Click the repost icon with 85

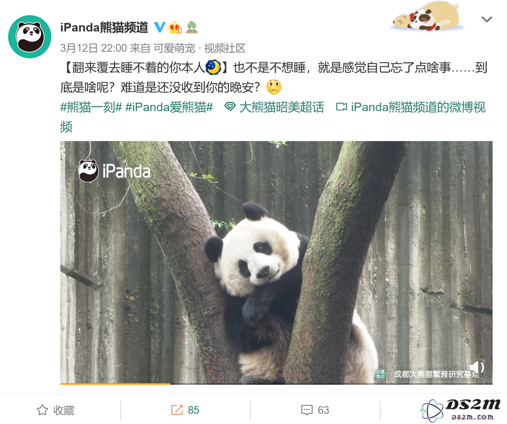click(185, 410)
